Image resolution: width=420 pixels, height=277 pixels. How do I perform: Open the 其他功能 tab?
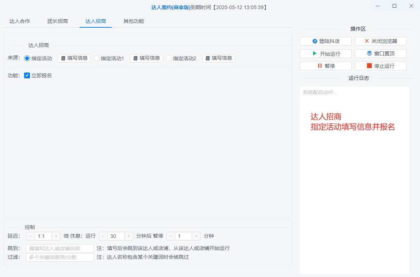click(134, 21)
